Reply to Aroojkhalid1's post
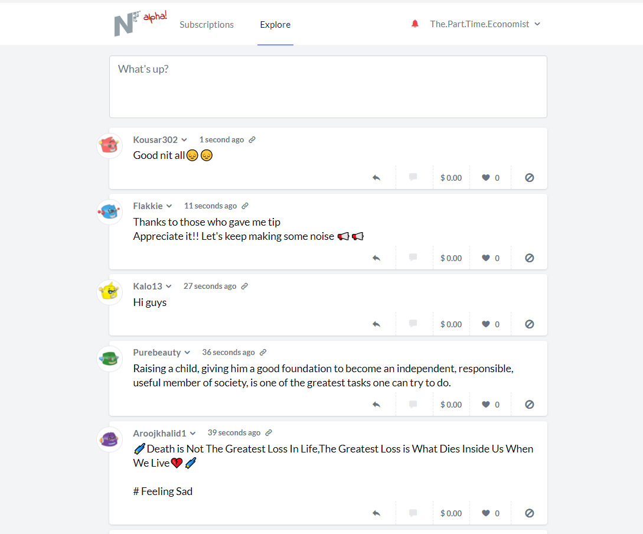The width and height of the screenshot is (643, 534). click(376, 513)
